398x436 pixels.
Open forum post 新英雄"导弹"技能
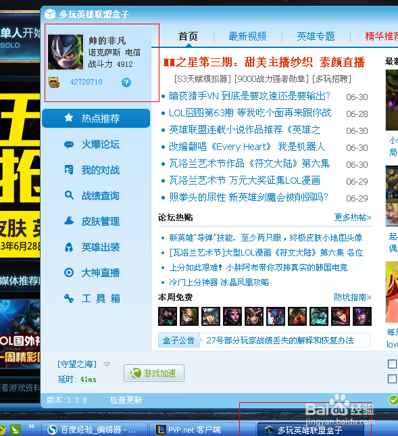coord(266,238)
